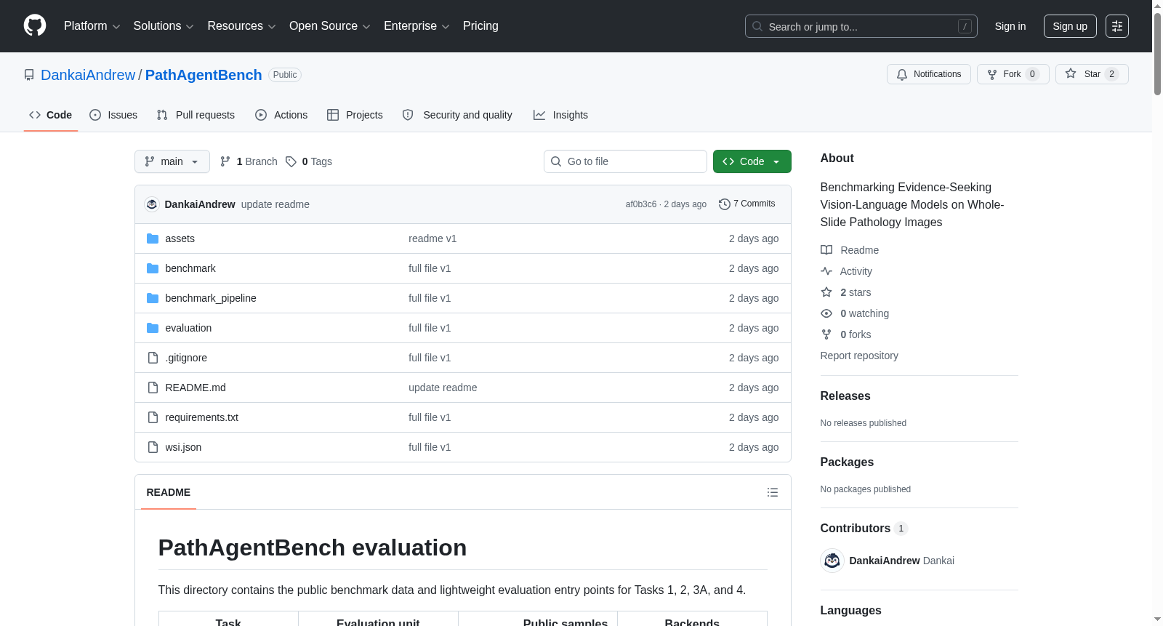The width and height of the screenshot is (1163, 626).
Task: Open the Readme link in About
Action: point(850,250)
